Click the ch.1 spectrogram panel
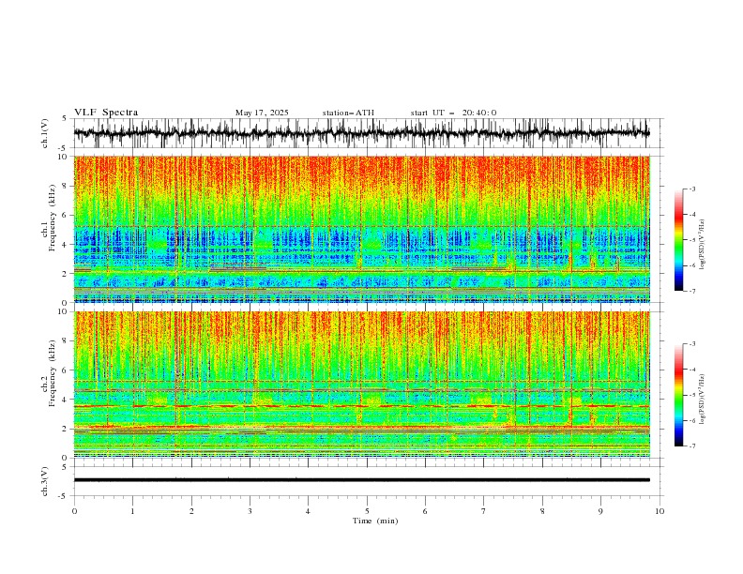743x574 pixels. click(x=362, y=229)
